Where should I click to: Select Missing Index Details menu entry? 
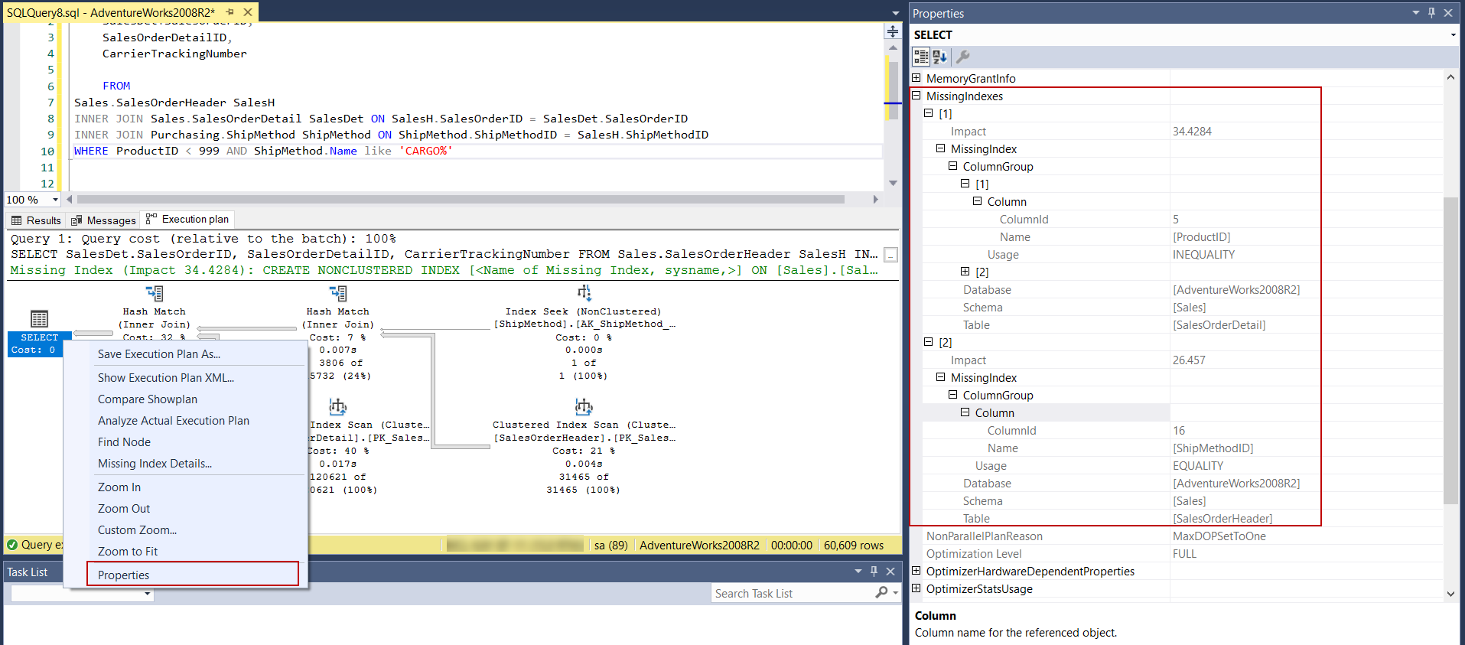click(x=155, y=464)
